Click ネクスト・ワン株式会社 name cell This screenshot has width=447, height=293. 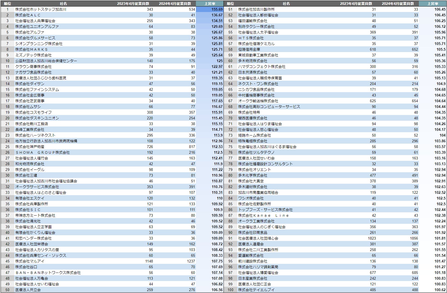[258, 84]
